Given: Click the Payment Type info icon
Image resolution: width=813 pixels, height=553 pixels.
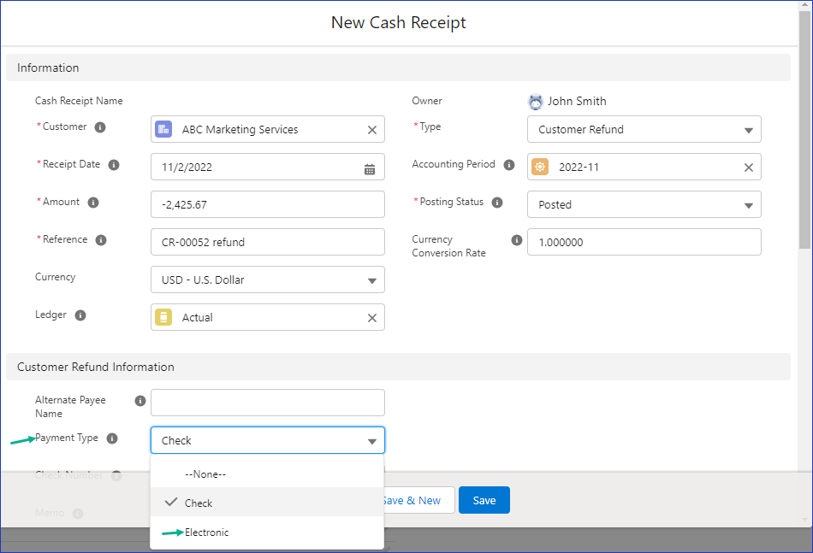Looking at the screenshot, I should pos(112,438).
